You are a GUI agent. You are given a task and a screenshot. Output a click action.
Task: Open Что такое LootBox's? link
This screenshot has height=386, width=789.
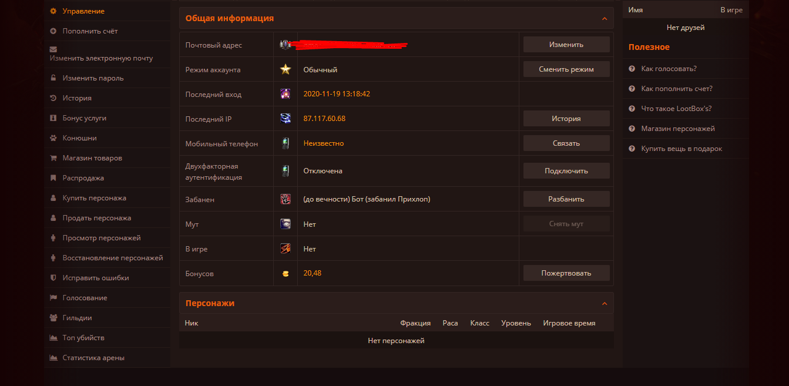(x=676, y=109)
